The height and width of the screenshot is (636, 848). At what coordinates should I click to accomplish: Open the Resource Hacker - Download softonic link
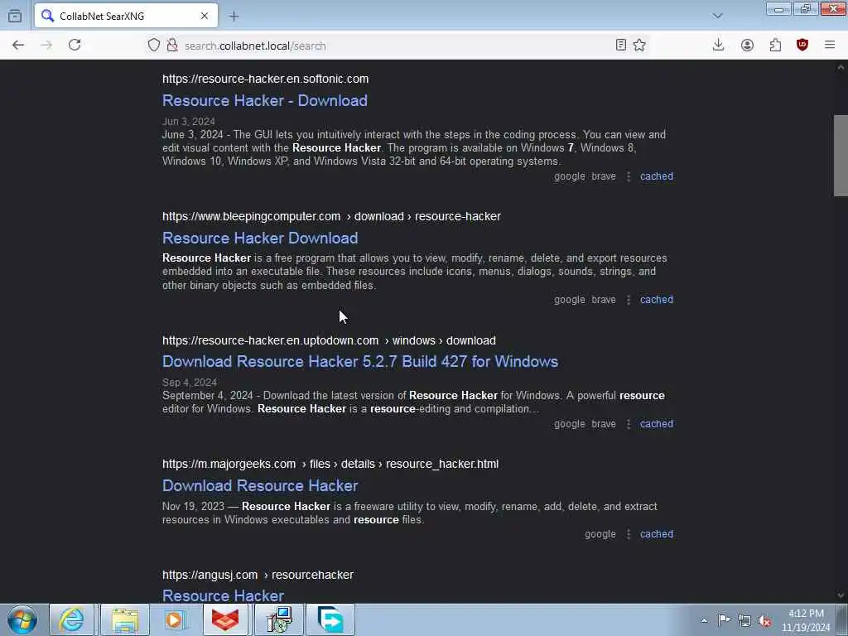coord(264,100)
